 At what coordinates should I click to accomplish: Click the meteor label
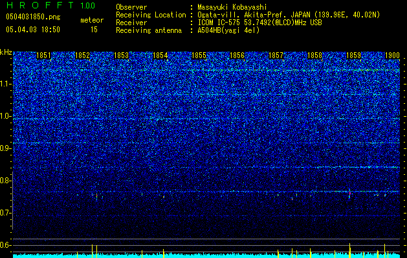coord(92,20)
